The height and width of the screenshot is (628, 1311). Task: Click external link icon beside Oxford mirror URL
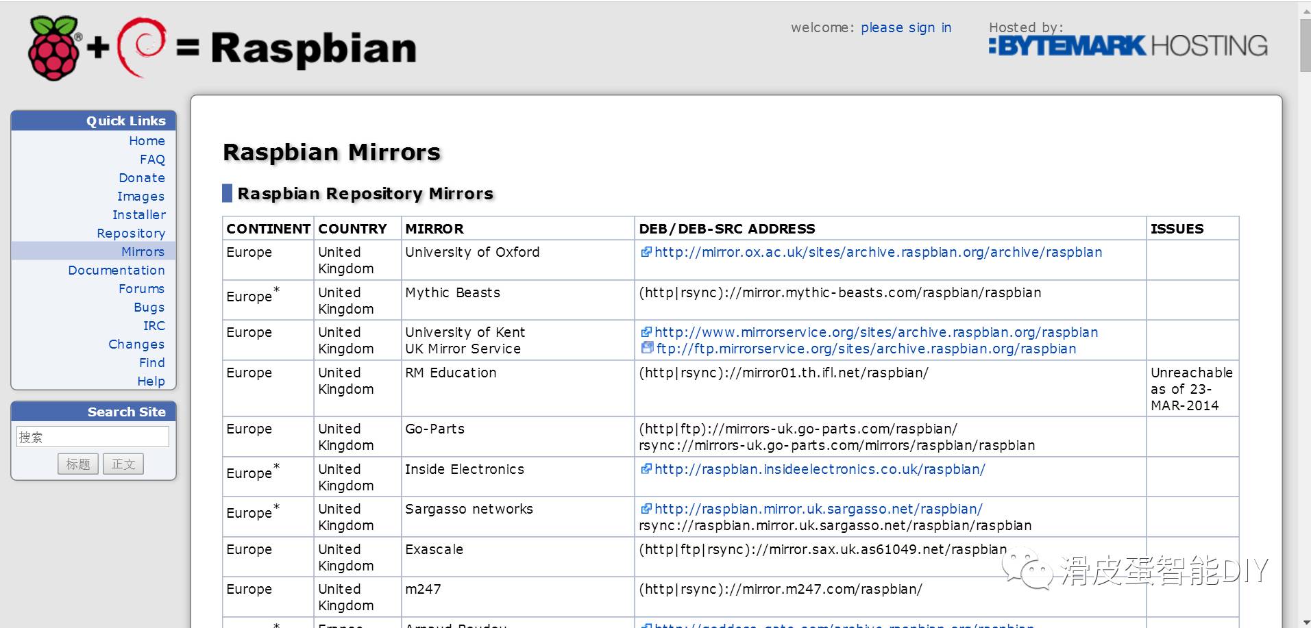[646, 252]
